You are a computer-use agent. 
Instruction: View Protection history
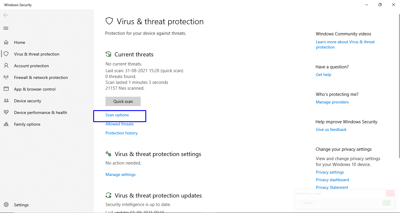[x=122, y=133]
